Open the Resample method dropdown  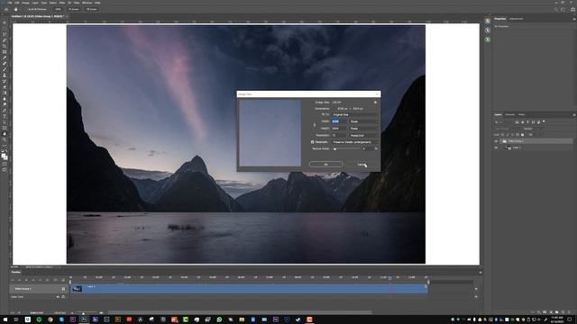[x=354, y=142]
